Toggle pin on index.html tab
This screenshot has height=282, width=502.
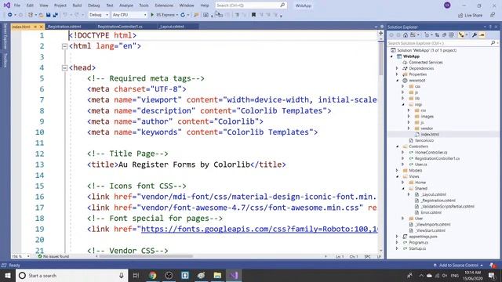[x=35, y=27]
